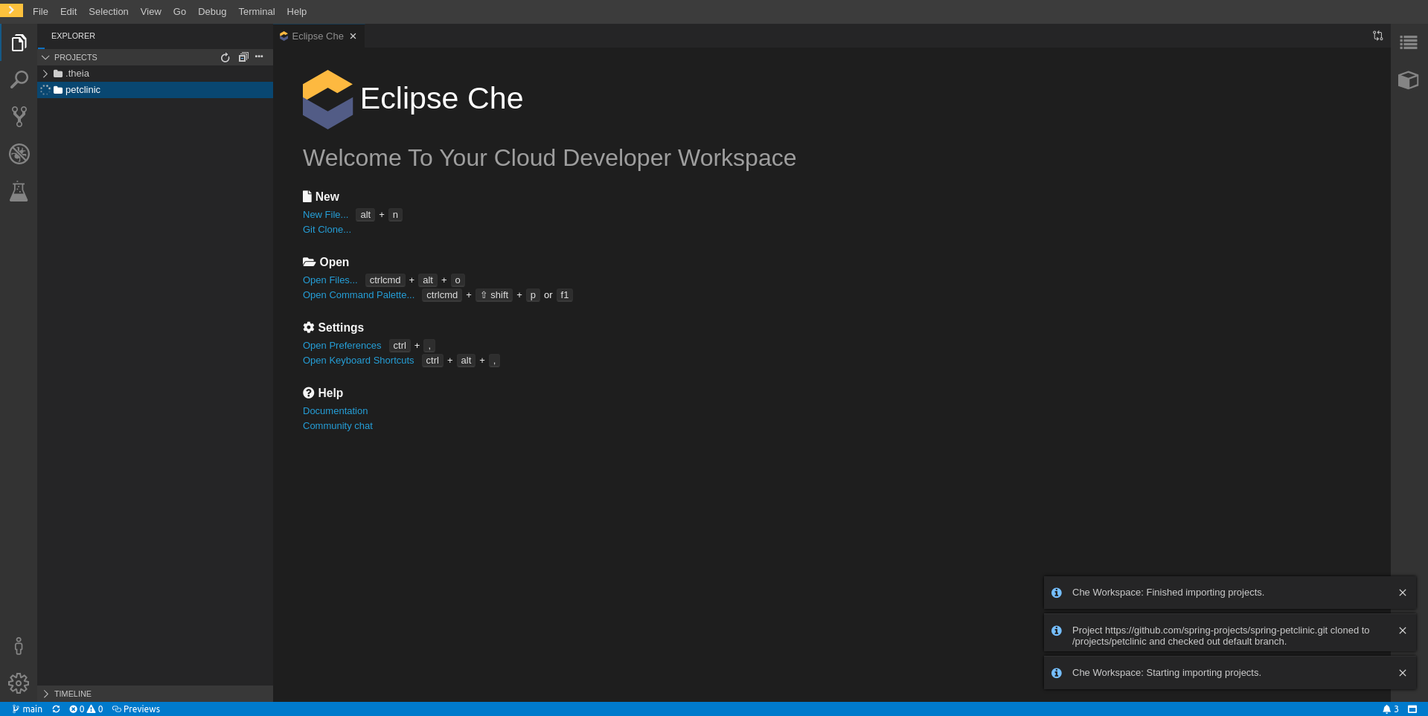
Task: Click the Previews item in the status bar
Action: [x=136, y=709]
